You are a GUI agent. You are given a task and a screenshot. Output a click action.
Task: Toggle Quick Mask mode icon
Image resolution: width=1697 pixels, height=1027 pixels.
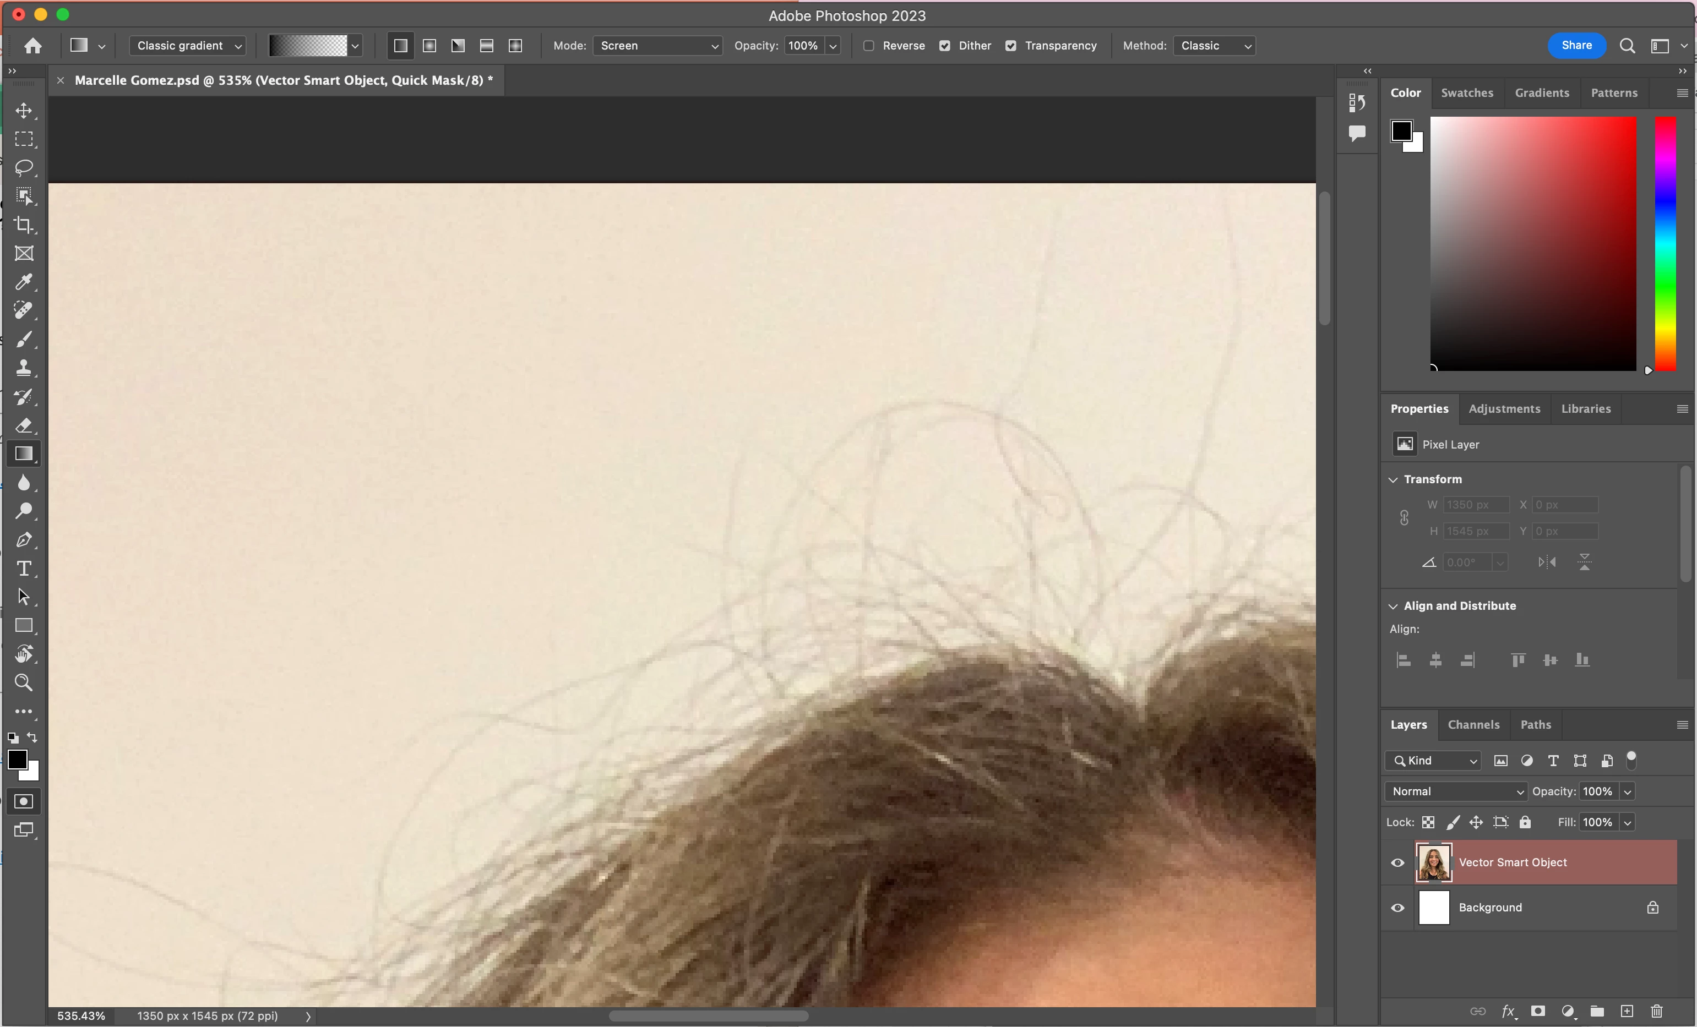click(x=24, y=801)
